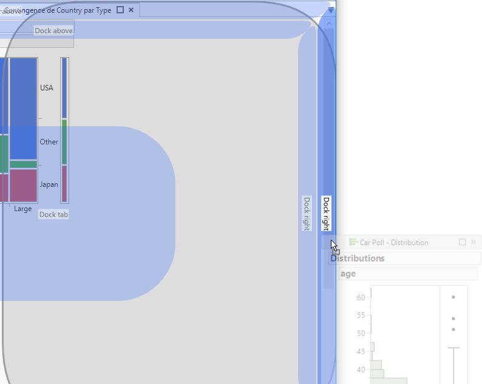Select the Japan cell of the Large column
Screen dimensions: 482x384
click(23, 186)
